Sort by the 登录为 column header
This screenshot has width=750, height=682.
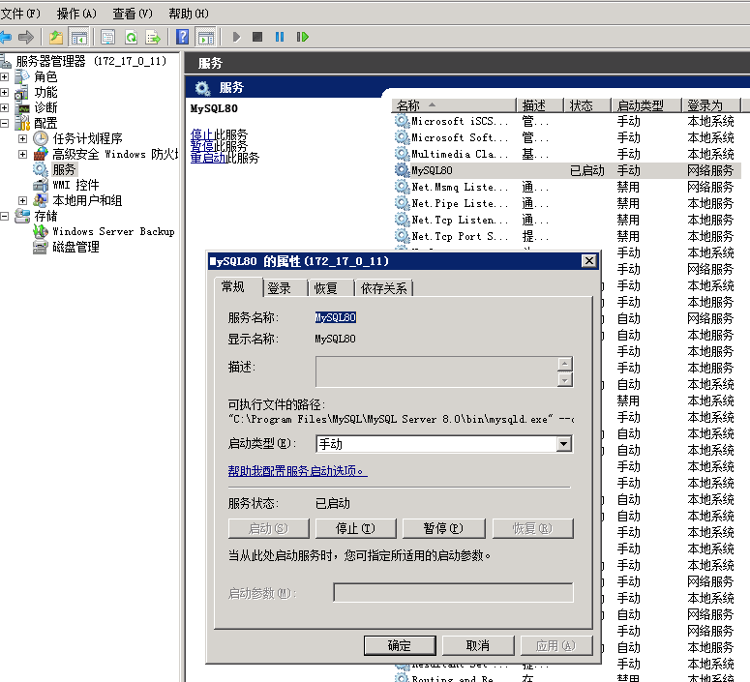[x=710, y=105]
